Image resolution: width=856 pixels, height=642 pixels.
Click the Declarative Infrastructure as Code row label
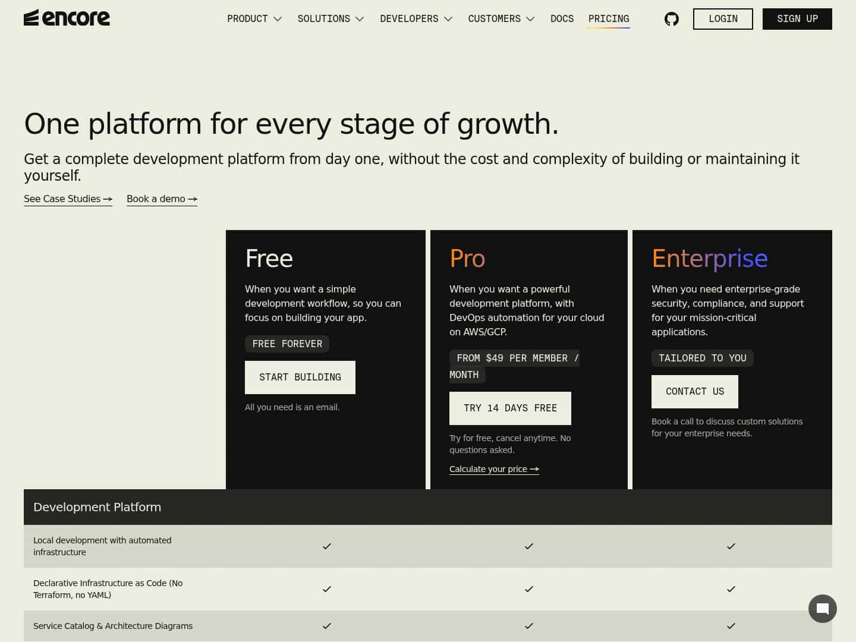[x=108, y=589]
